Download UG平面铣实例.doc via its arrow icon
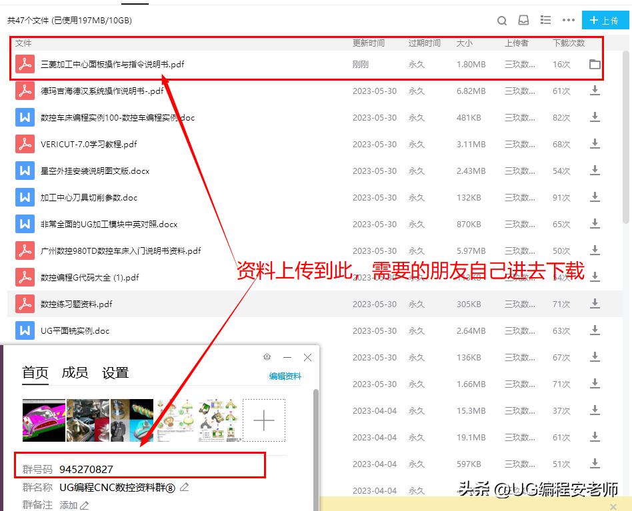Screen dimensions: 632x511 tap(594, 330)
